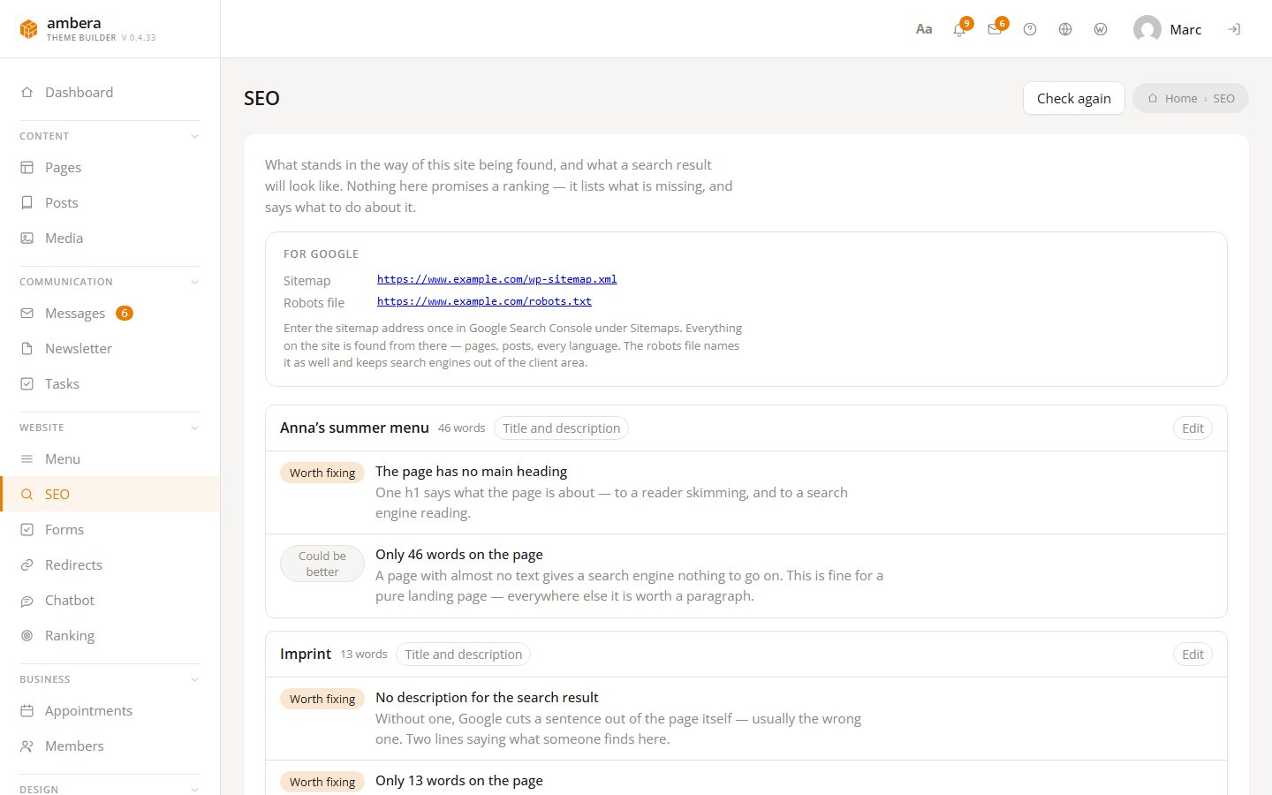Click the Anna's summer menu heading
This screenshot has width=1272, height=795.
click(x=354, y=428)
